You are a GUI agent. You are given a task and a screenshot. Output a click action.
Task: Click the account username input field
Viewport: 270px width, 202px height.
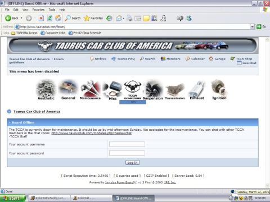(127, 144)
